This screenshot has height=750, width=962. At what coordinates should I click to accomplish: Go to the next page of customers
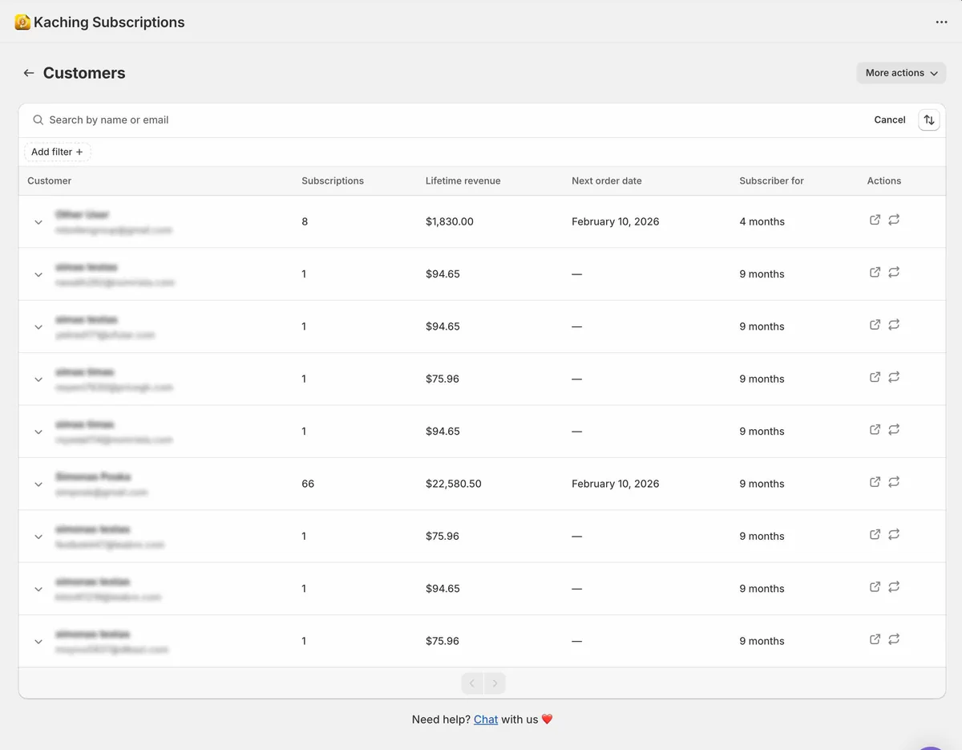[495, 683]
